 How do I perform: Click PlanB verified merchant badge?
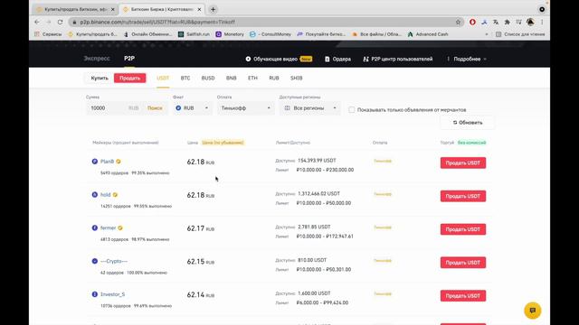pos(119,162)
